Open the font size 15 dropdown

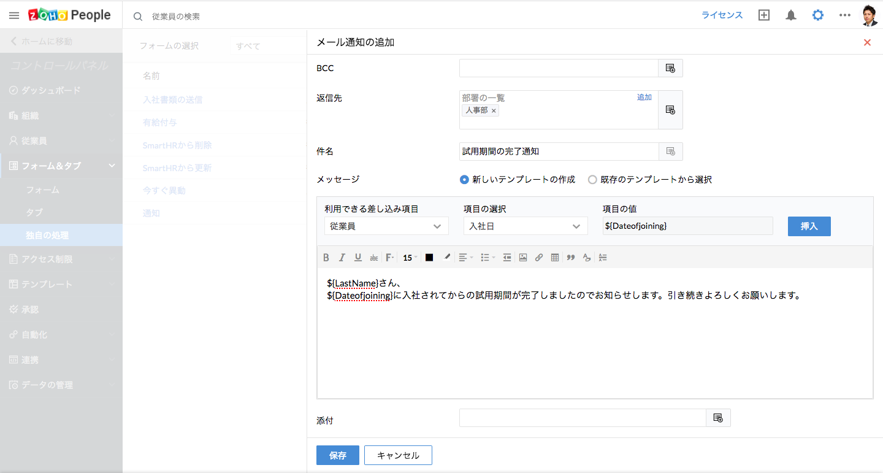coord(410,258)
